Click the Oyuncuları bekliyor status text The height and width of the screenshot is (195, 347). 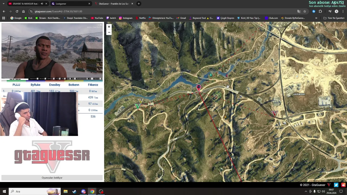pos(52,178)
